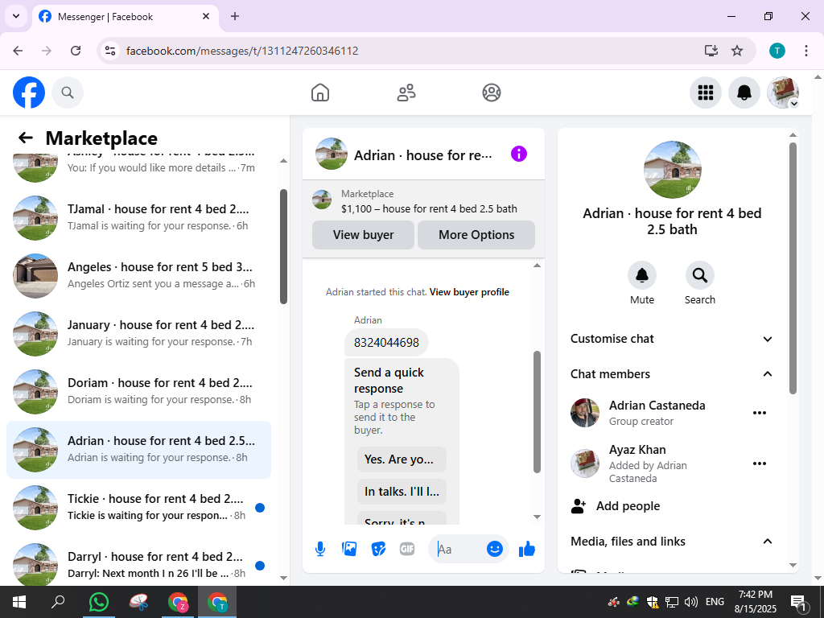Open Tickie house for rent conversation
Image resolution: width=824 pixels, height=618 pixels.
(x=138, y=507)
